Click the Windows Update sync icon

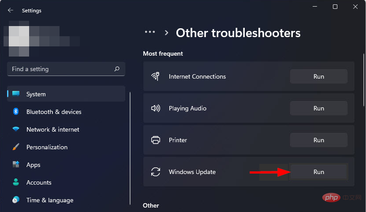click(155, 172)
